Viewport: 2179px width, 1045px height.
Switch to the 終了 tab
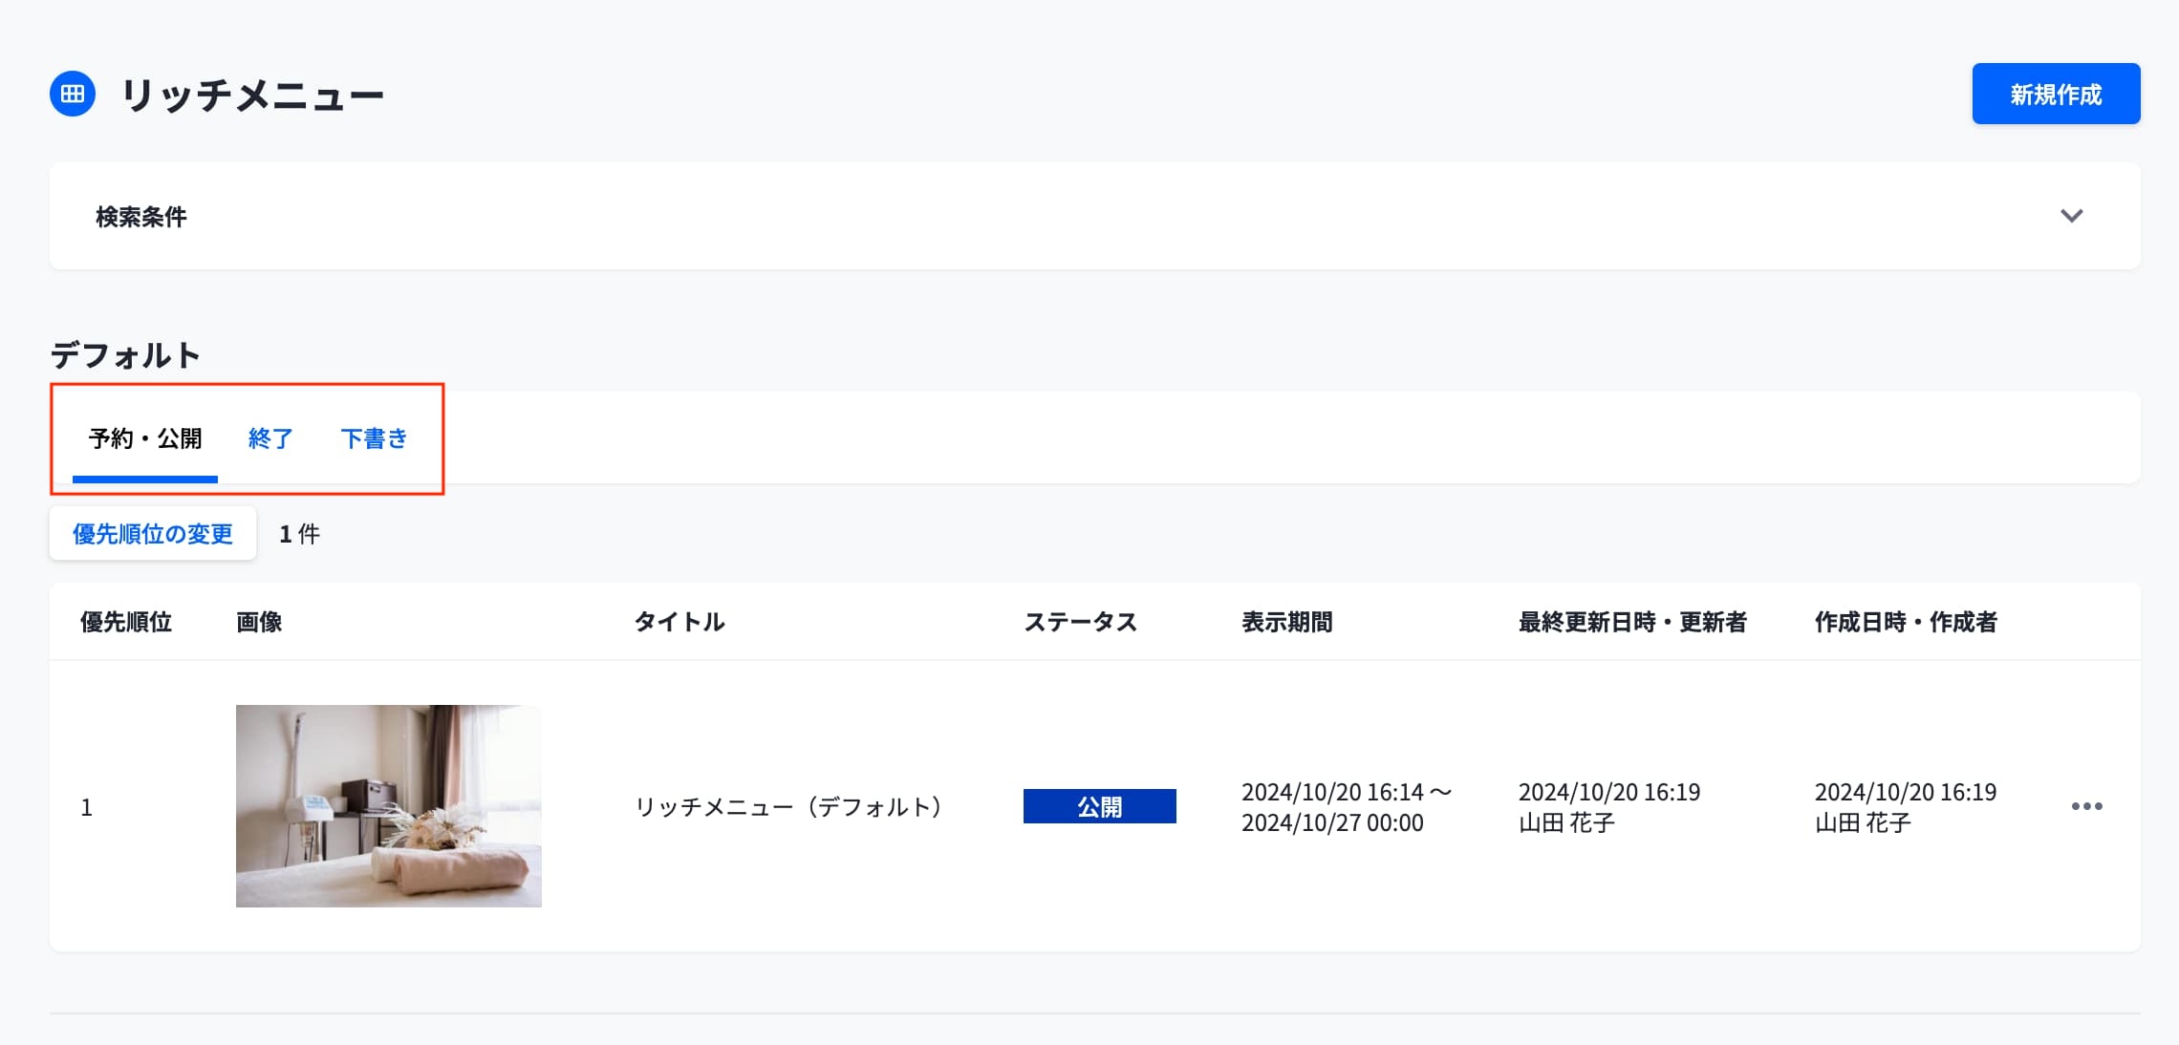click(270, 438)
